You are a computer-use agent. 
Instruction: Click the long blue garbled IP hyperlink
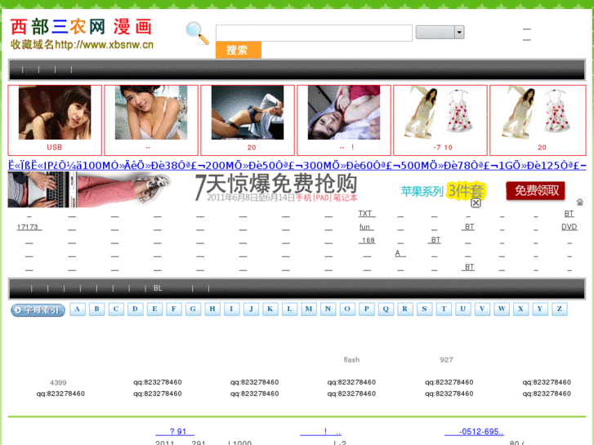(297, 166)
